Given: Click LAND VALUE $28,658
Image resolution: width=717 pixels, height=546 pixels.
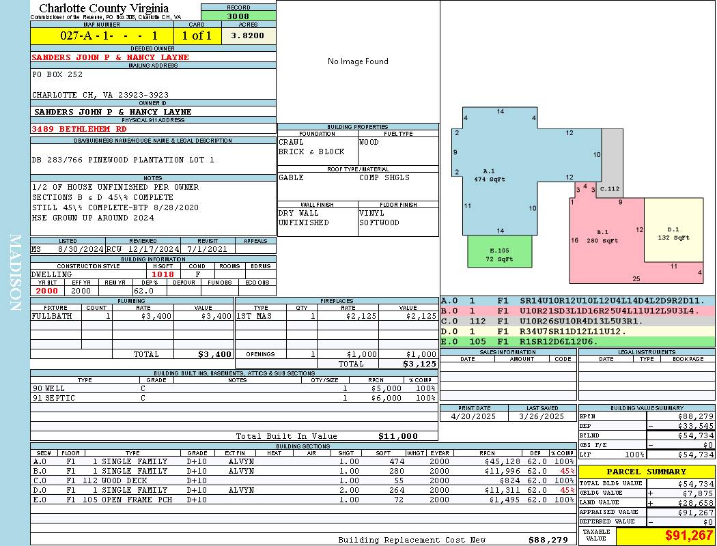Looking at the screenshot, I should (696, 503).
